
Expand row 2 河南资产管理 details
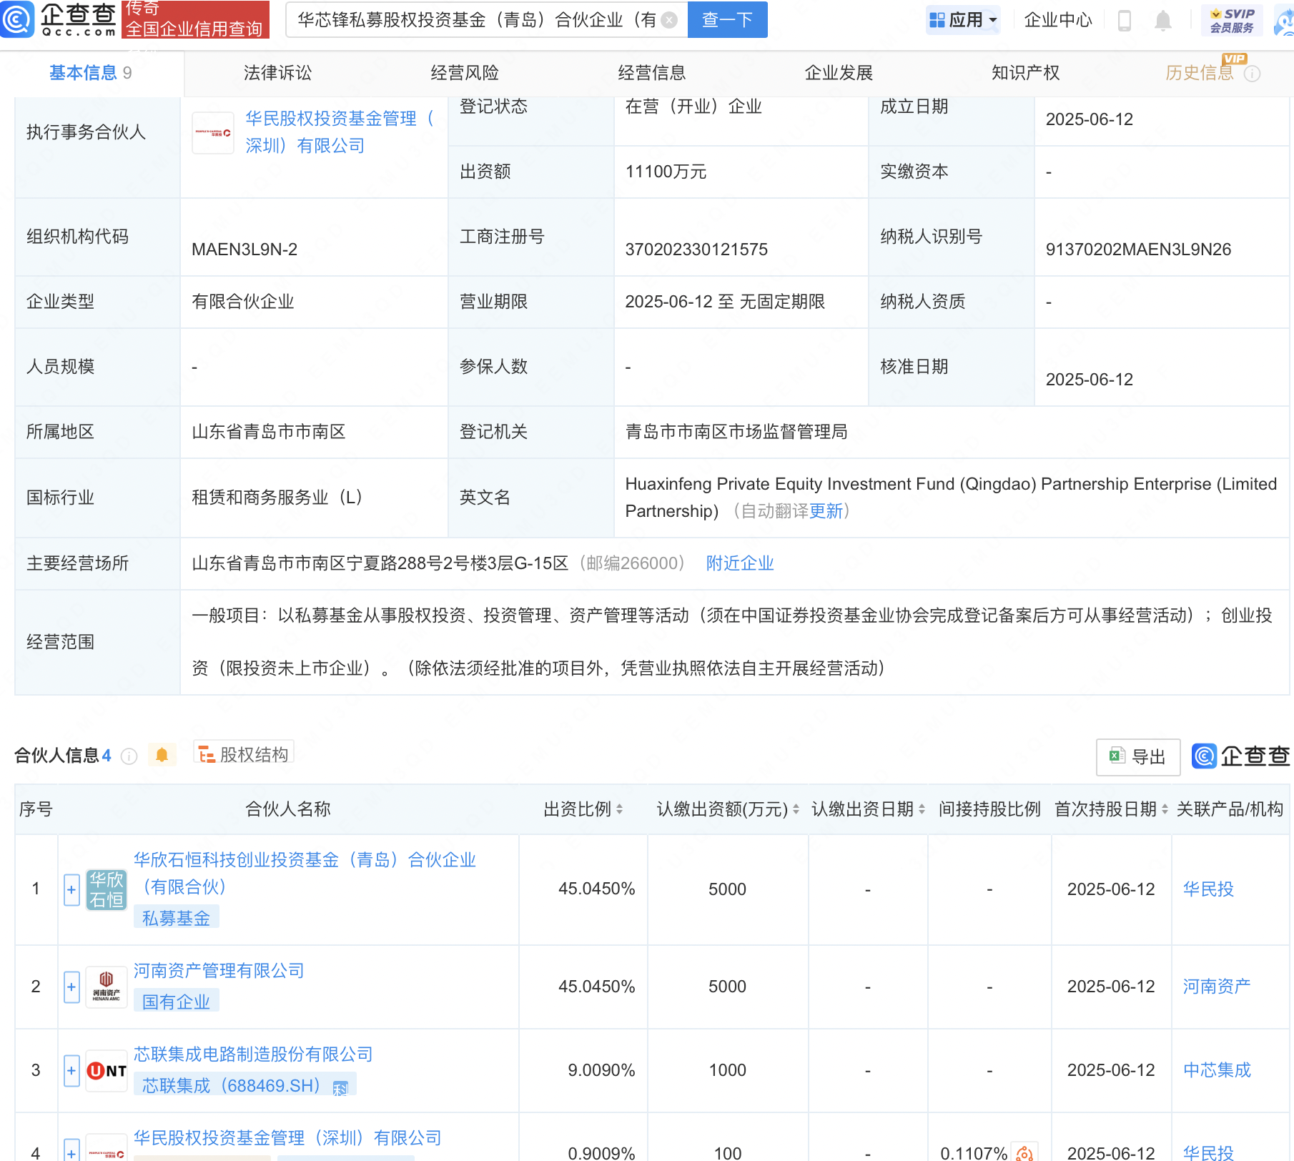tap(71, 987)
